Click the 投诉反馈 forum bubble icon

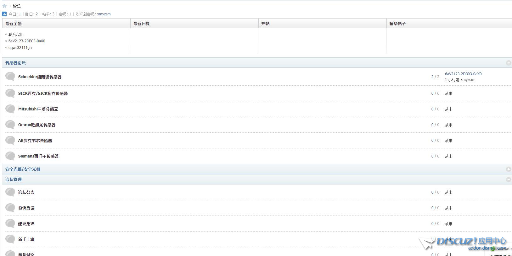(10, 208)
